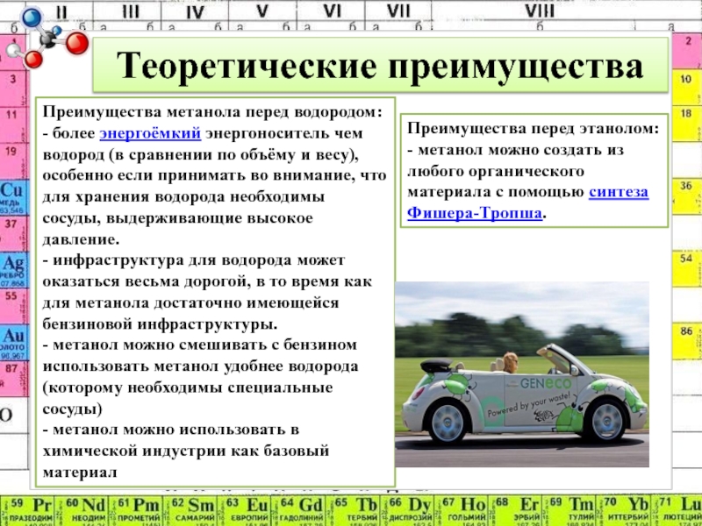Select the Dy диспрозий element cell
The height and width of the screenshot is (526, 702).
[x=408, y=510]
